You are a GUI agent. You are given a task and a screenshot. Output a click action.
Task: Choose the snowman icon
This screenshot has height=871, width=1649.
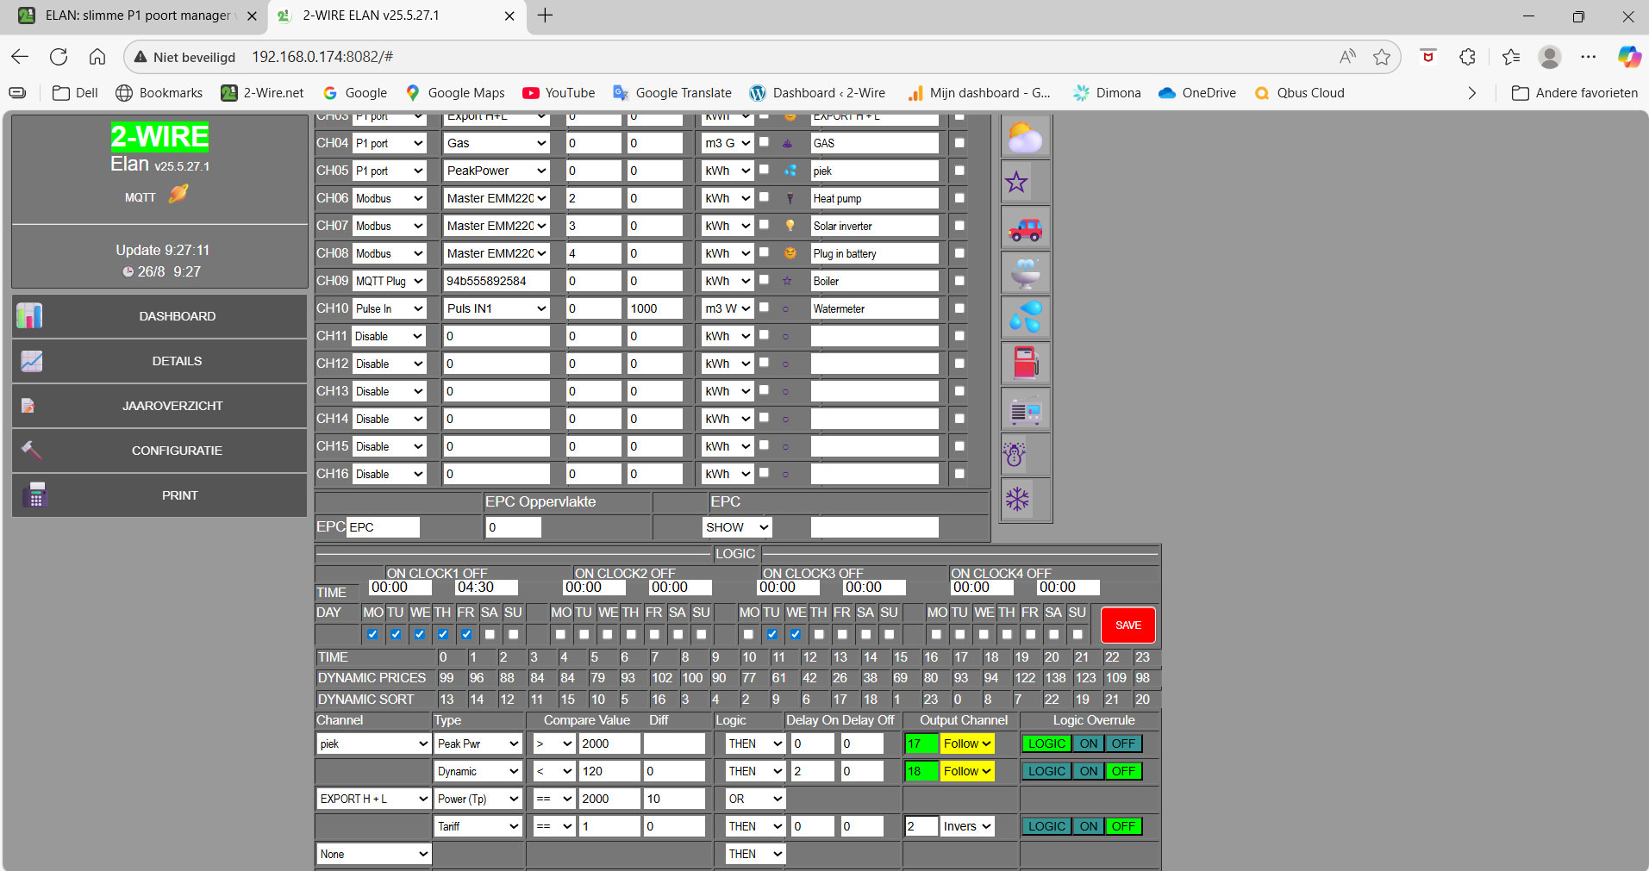(1015, 454)
